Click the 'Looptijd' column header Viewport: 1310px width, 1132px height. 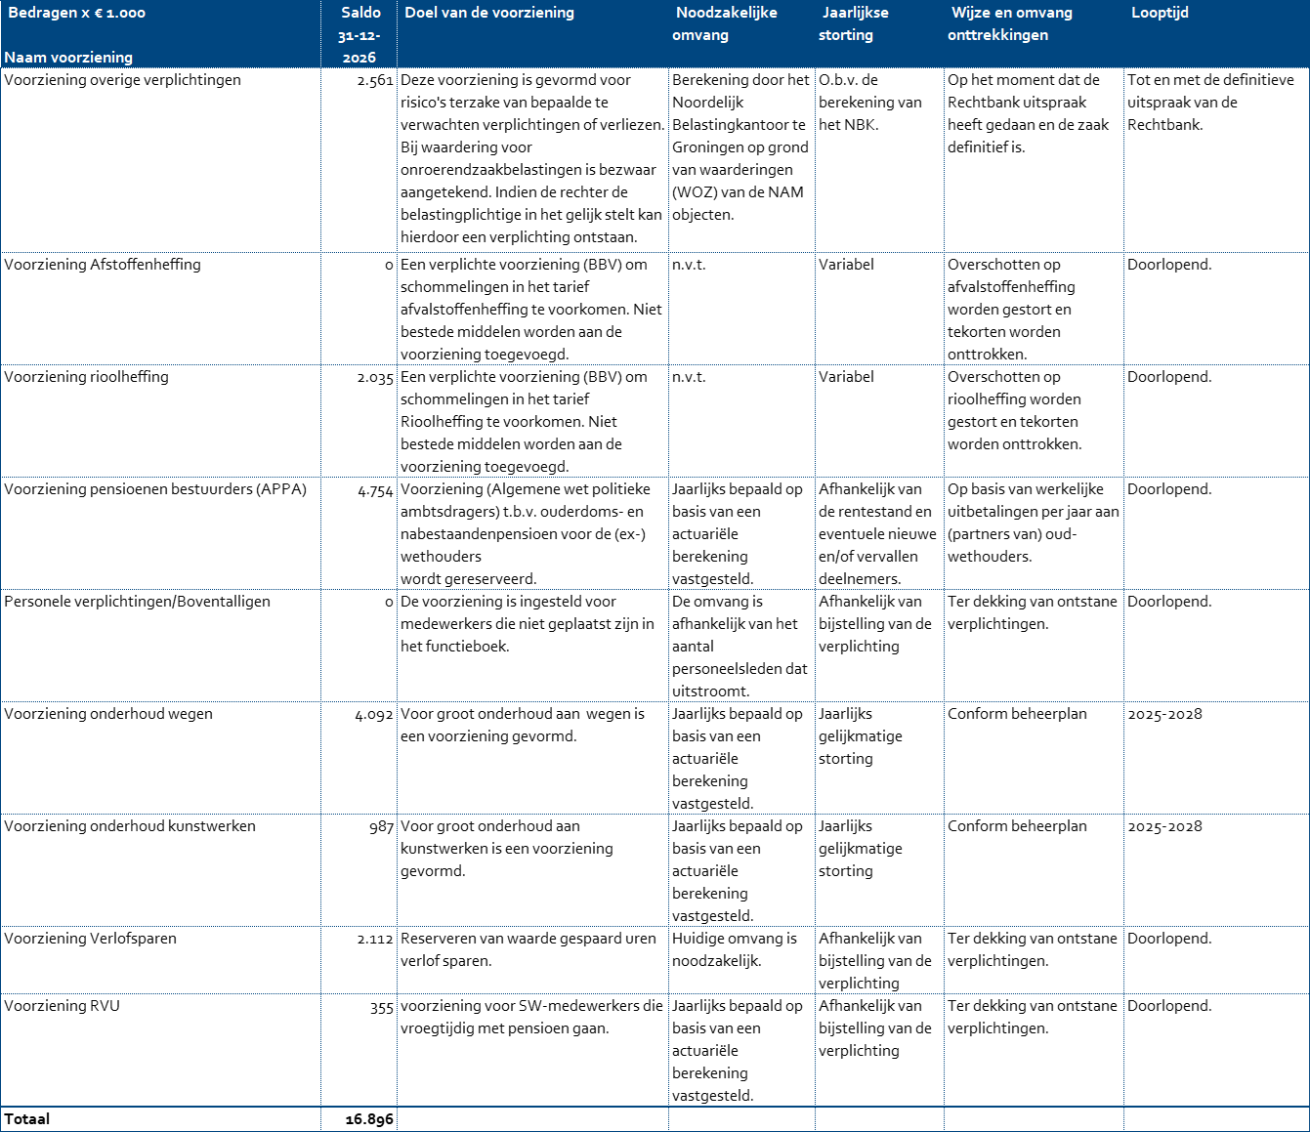(x=1160, y=13)
